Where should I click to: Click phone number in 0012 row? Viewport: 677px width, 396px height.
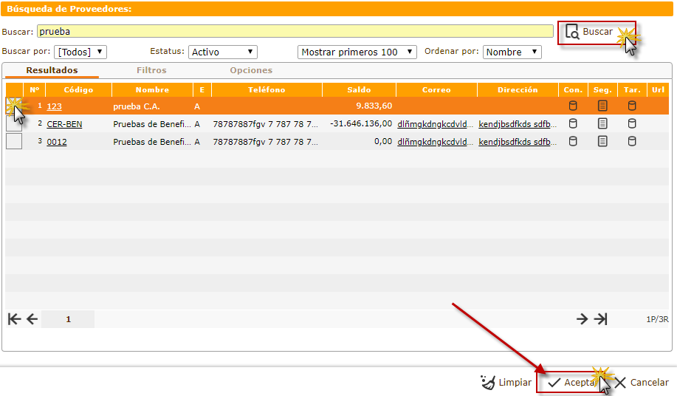pos(265,142)
